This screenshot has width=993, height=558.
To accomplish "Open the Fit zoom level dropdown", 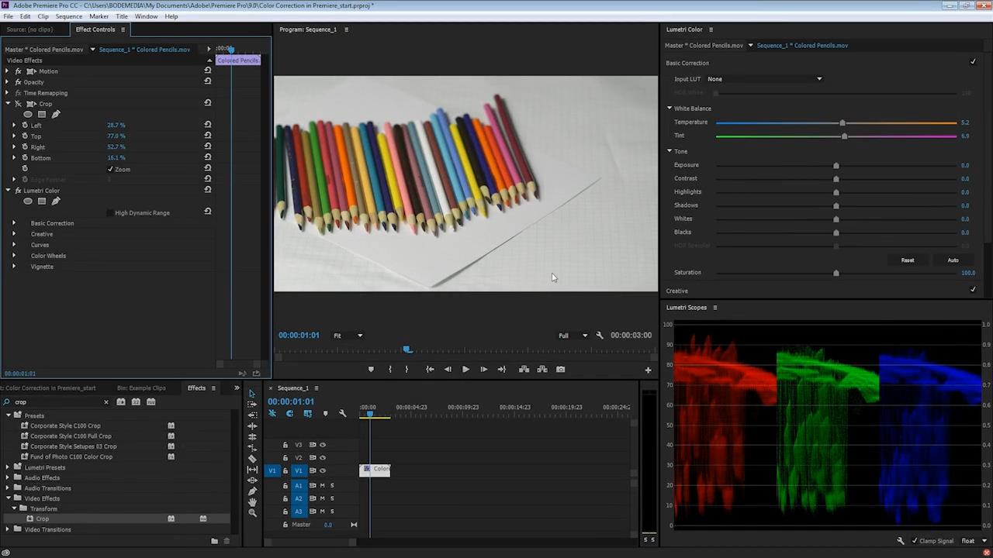I will coord(348,336).
